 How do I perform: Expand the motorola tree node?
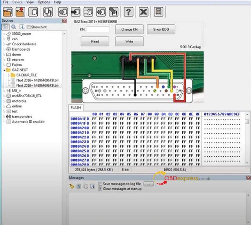[4, 101]
